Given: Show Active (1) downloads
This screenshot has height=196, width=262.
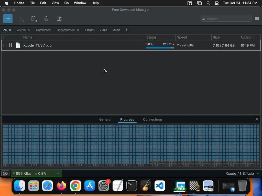Looking at the screenshot, I should click(x=23, y=30).
